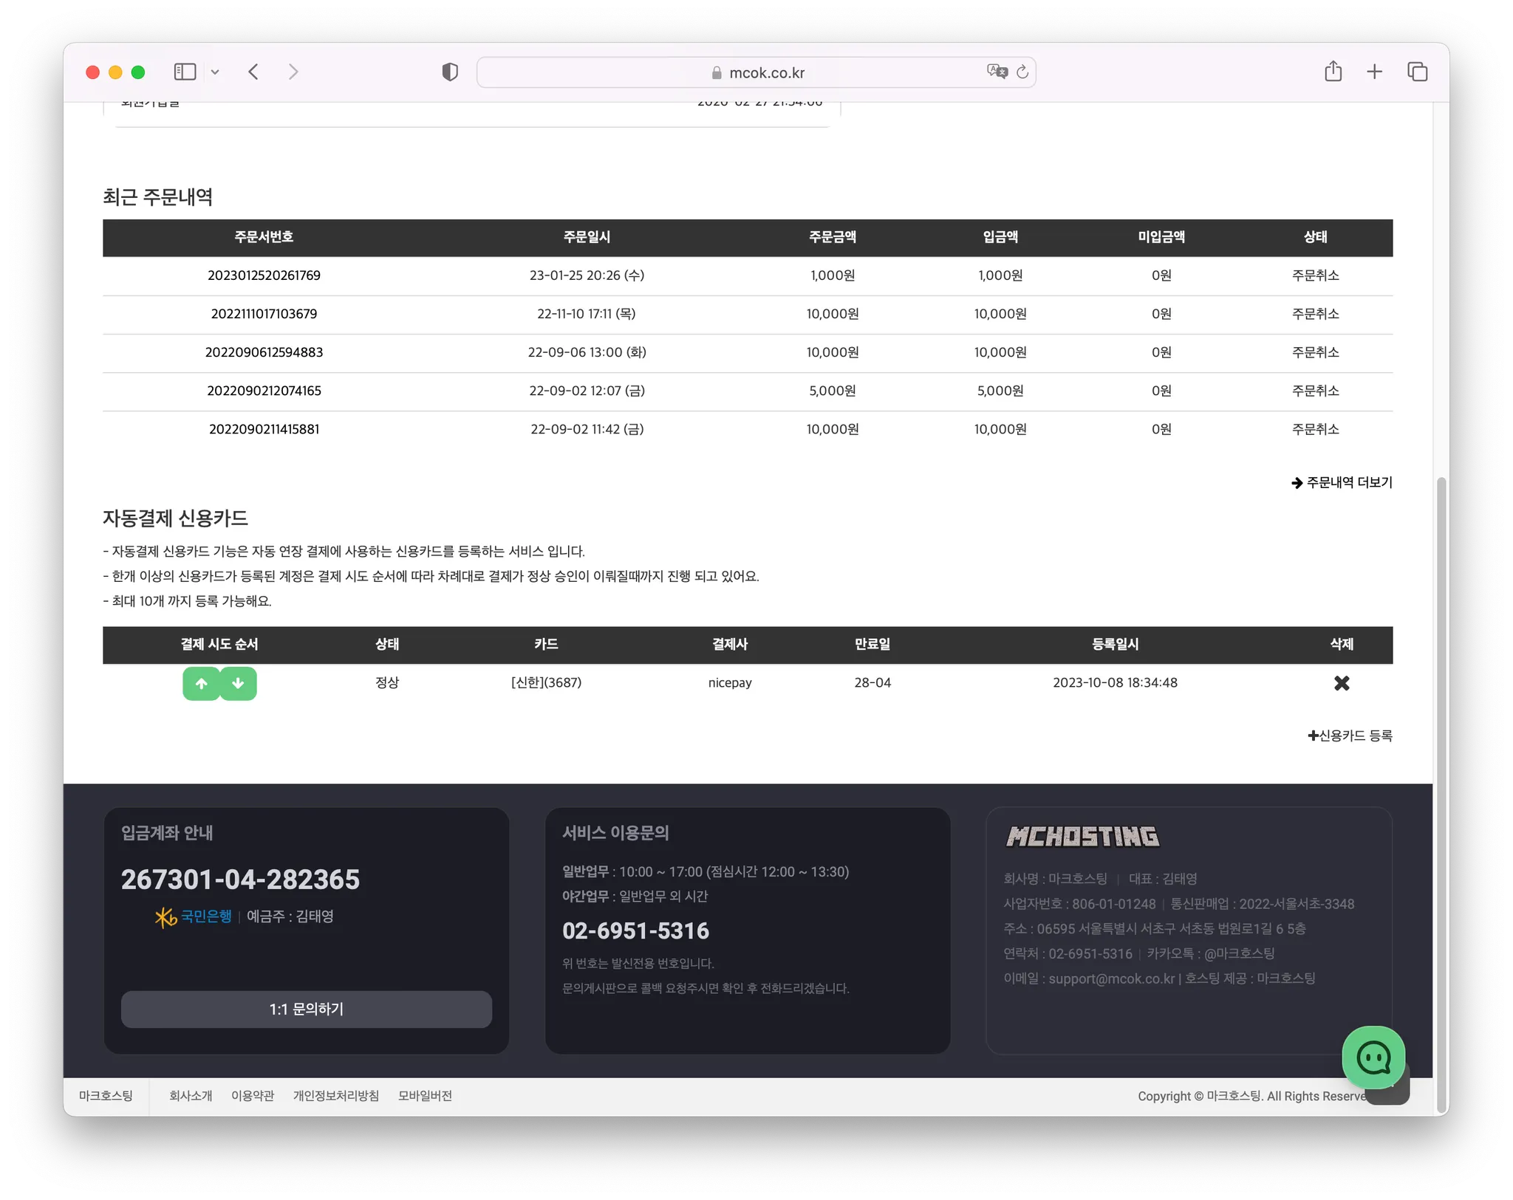
Task: Toggle the Safari sidebar
Action: tap(185, 72)
